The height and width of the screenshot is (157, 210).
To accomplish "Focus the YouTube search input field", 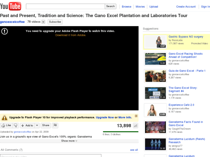I will 65,6.
